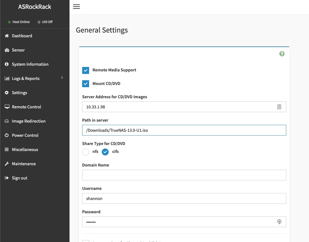The image size is (309, 242).
Task: Click the Logs & Reports chart icon
Action: pos(7,78)
